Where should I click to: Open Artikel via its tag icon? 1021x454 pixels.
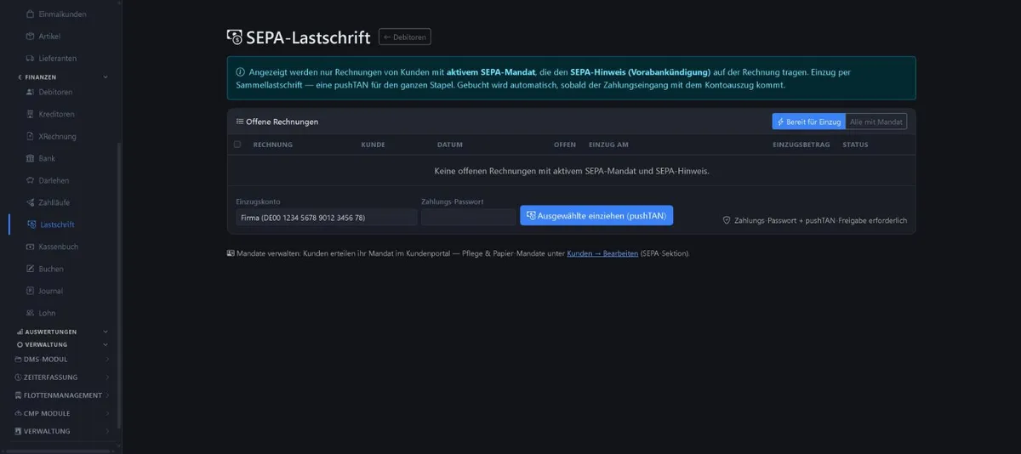[x=31, y=37]
